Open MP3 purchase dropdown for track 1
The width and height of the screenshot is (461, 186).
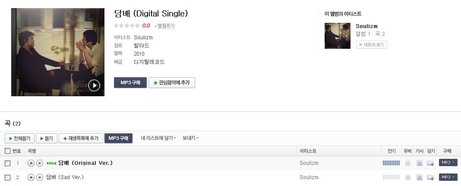448,163
